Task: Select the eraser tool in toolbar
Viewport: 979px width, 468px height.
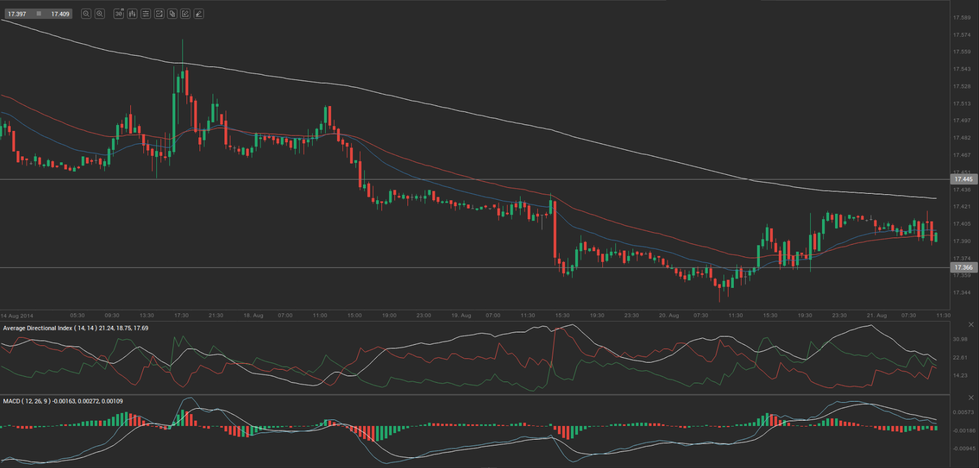Action: tap(198, 14)
